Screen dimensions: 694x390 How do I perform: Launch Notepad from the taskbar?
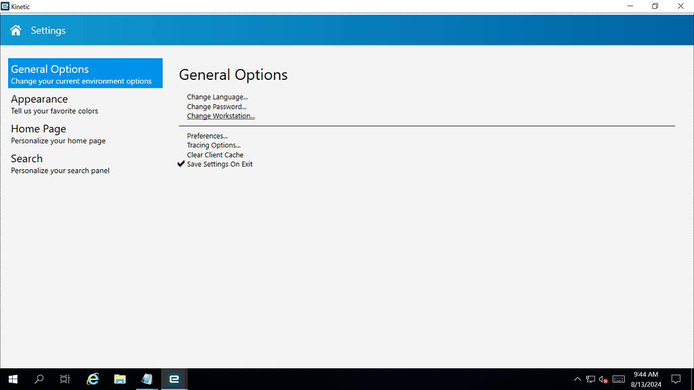(x=147, y=378)
